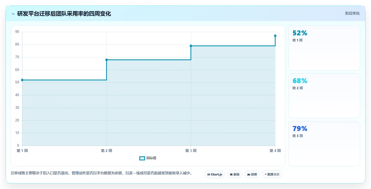Click y-axis tick label 50

click(17, 82)
